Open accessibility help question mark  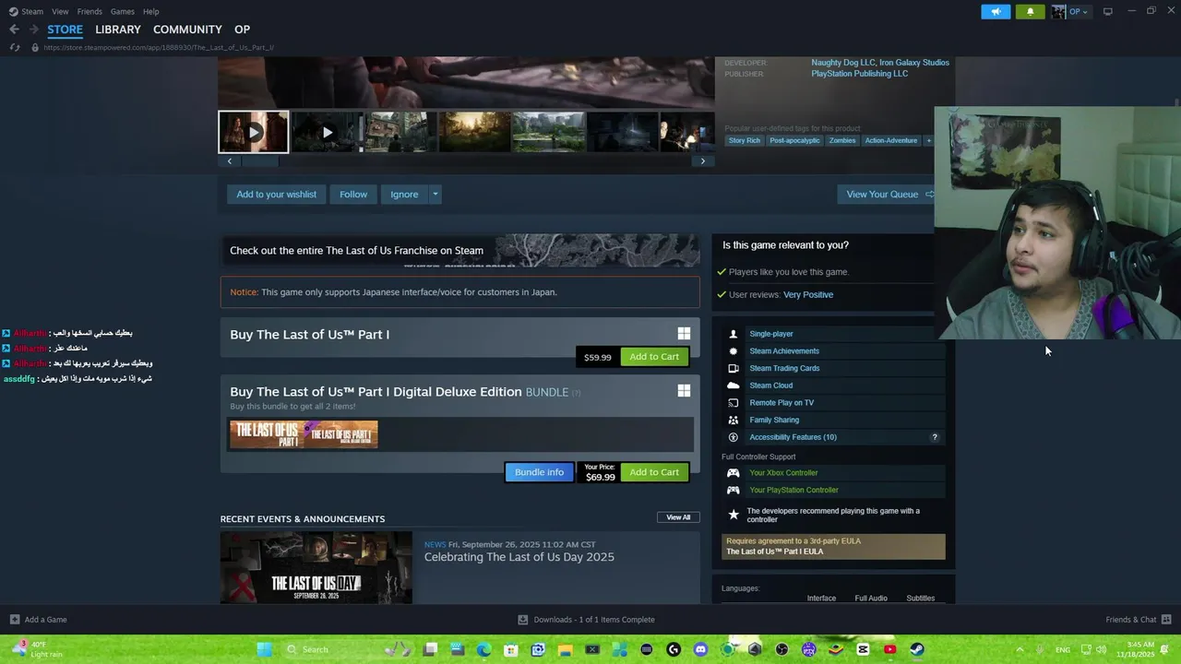tap(935, 437)
